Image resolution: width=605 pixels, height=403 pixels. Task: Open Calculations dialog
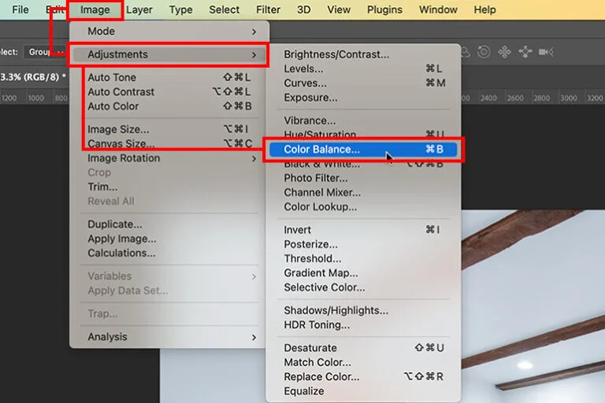170,253
